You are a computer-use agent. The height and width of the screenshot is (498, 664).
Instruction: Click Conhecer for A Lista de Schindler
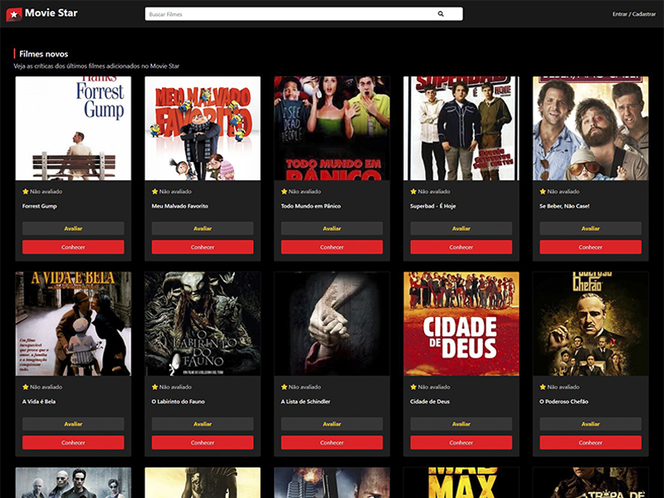332,442
